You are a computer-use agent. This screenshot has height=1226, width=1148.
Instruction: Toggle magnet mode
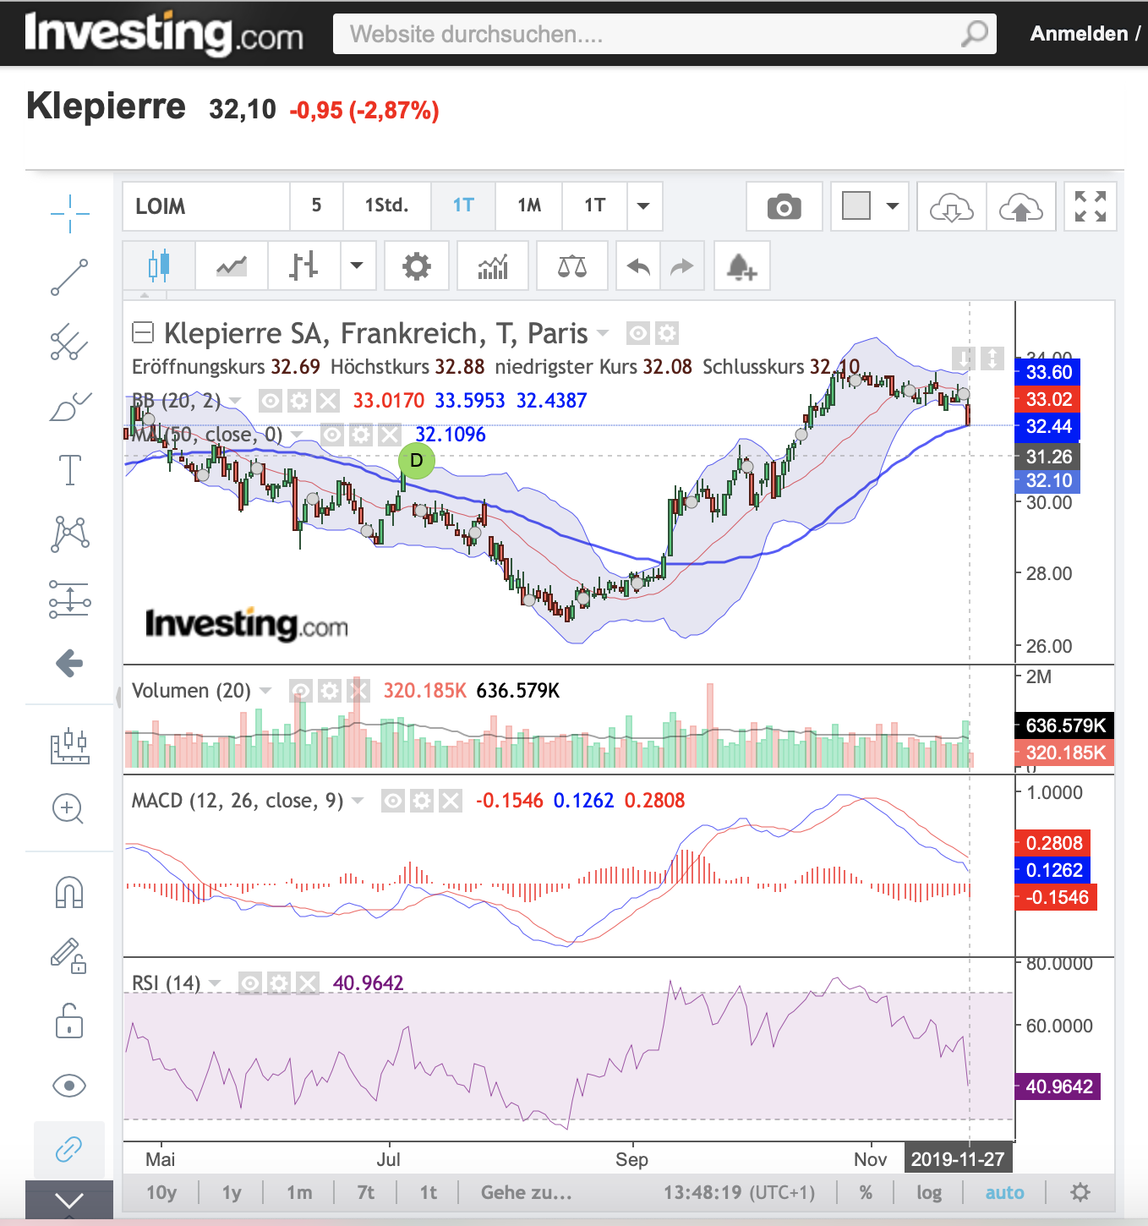pos(69,893)
